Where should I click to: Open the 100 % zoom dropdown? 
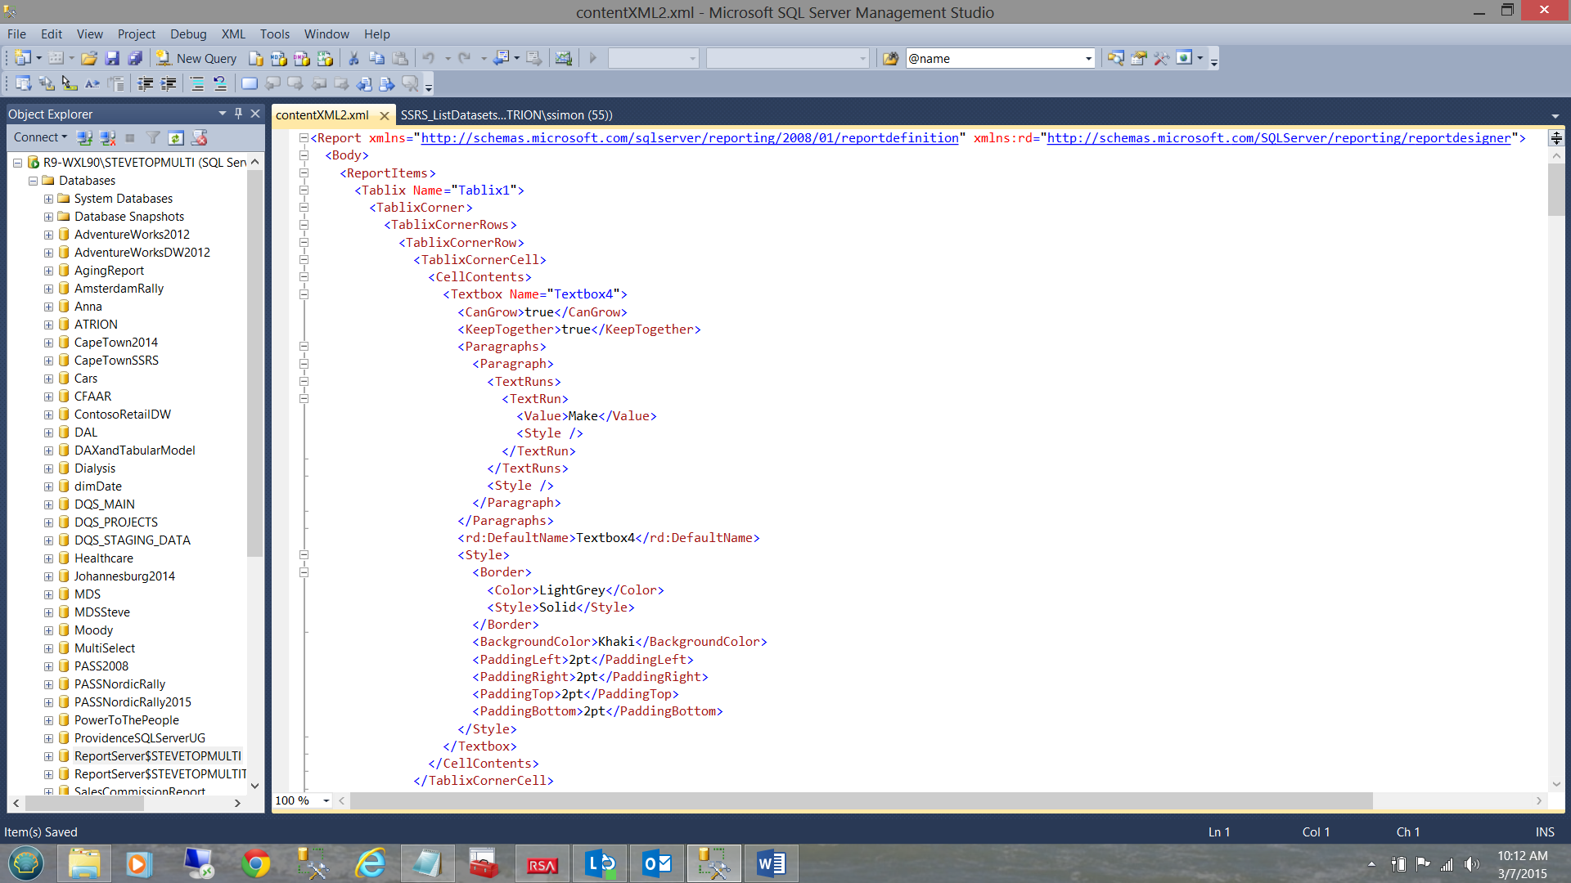[326, 800]
